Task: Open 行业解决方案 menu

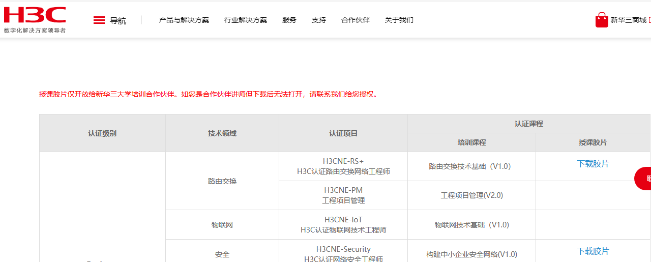Action: pyautogui.click(x=246, y=20)
